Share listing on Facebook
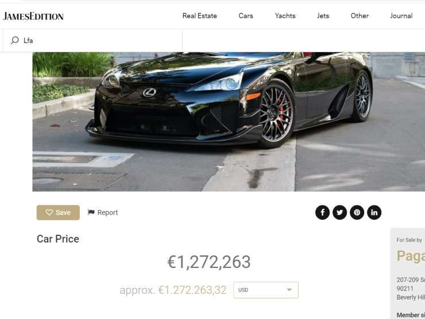 pyautogui.click(x=322, y=212)
